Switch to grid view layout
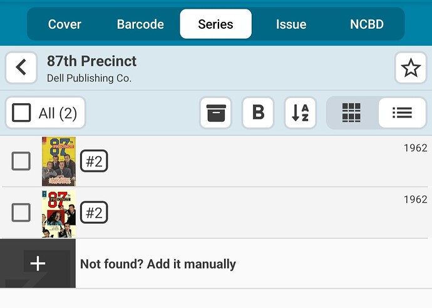 tap(352, 113)
